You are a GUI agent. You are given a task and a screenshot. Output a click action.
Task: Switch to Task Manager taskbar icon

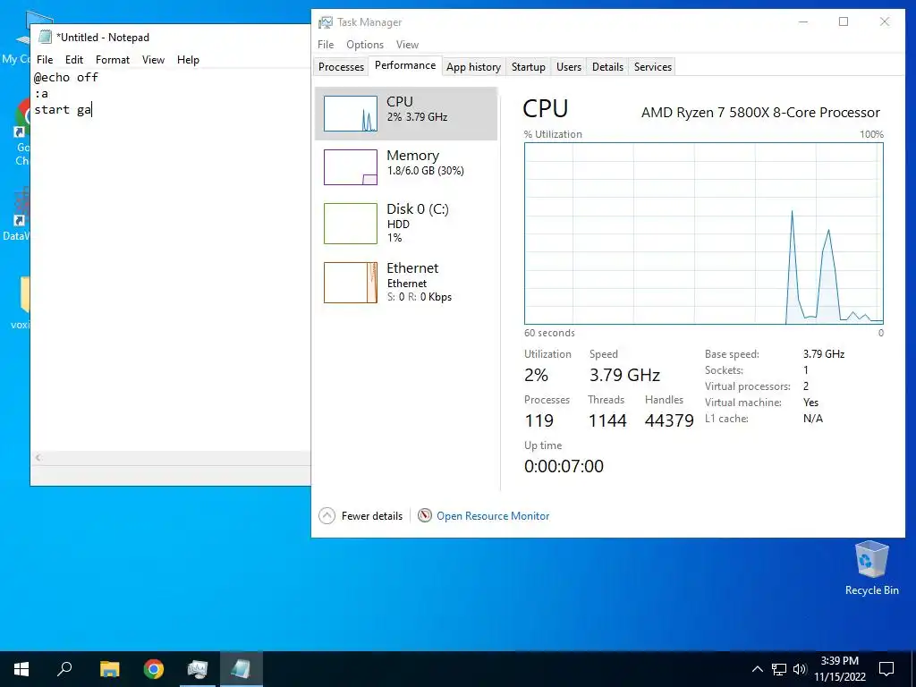pos(198,669)
